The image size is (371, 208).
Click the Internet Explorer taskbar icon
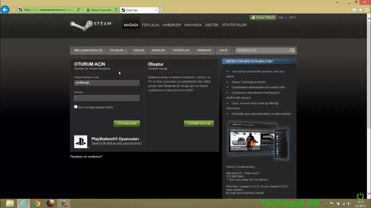coord(23,203)
